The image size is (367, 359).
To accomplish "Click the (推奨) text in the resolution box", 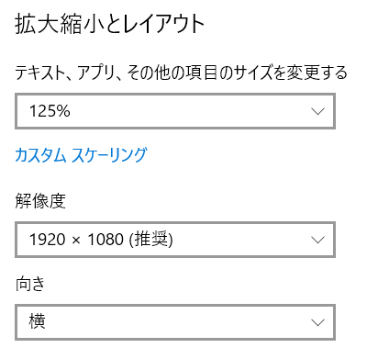I will (x=151, y=240).
